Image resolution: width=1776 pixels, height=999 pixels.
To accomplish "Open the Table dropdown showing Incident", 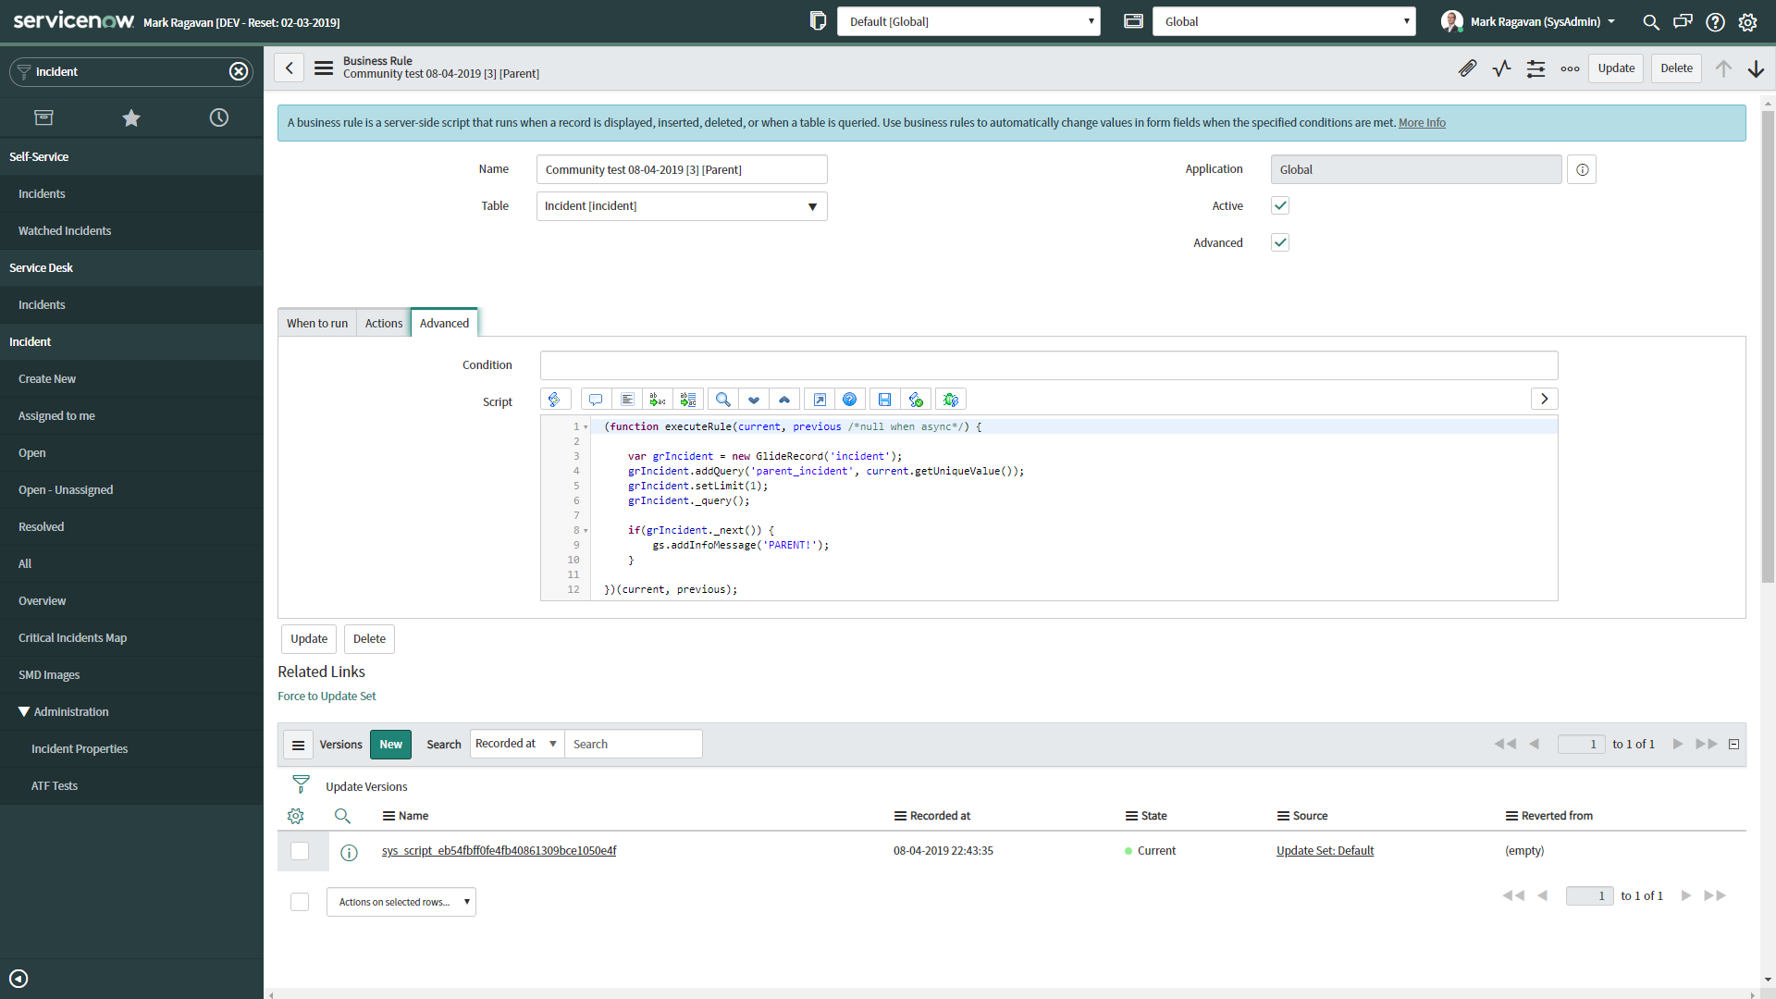I will 682,206.
